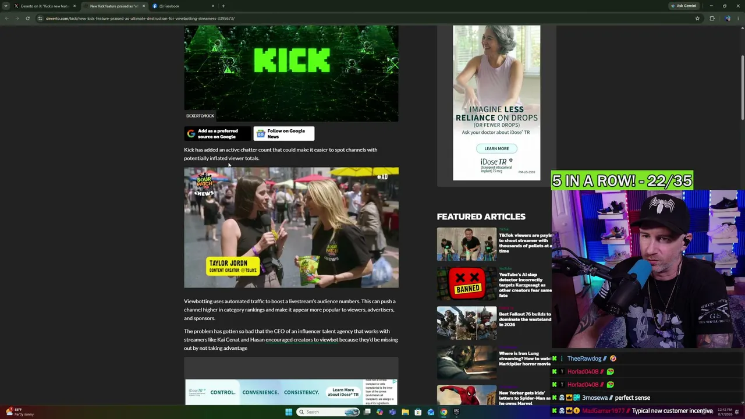This screenshot has height=419, width=745.
Task: Open Where is Iron Lung streaming headline
Action: tap(525, 358)
